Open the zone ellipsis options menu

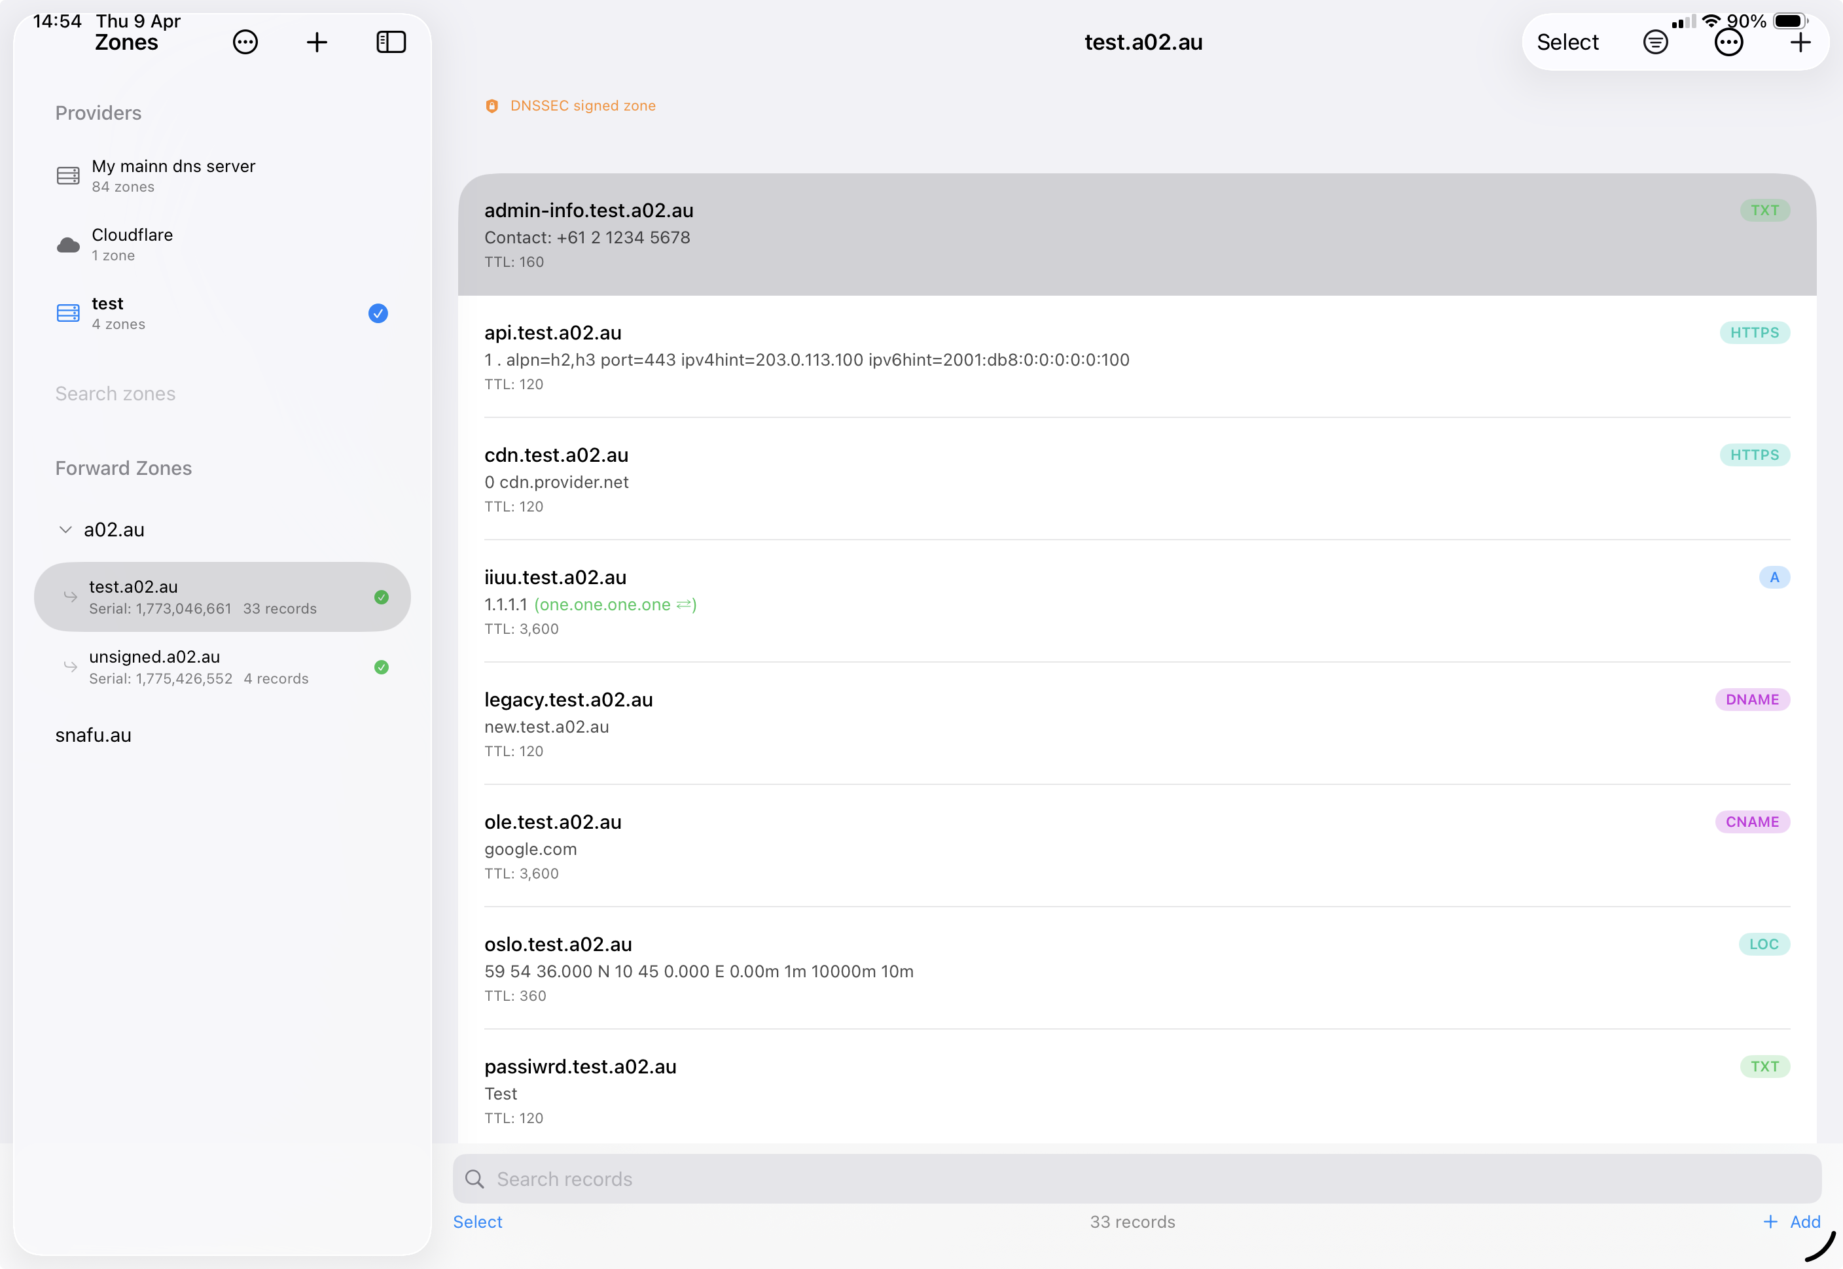coord(1728,42)
